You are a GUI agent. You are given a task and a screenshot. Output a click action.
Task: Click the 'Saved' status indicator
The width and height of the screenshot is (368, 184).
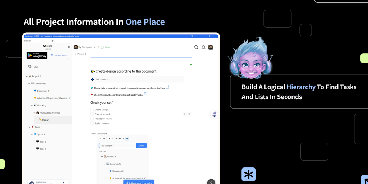(x=106, y=47)
